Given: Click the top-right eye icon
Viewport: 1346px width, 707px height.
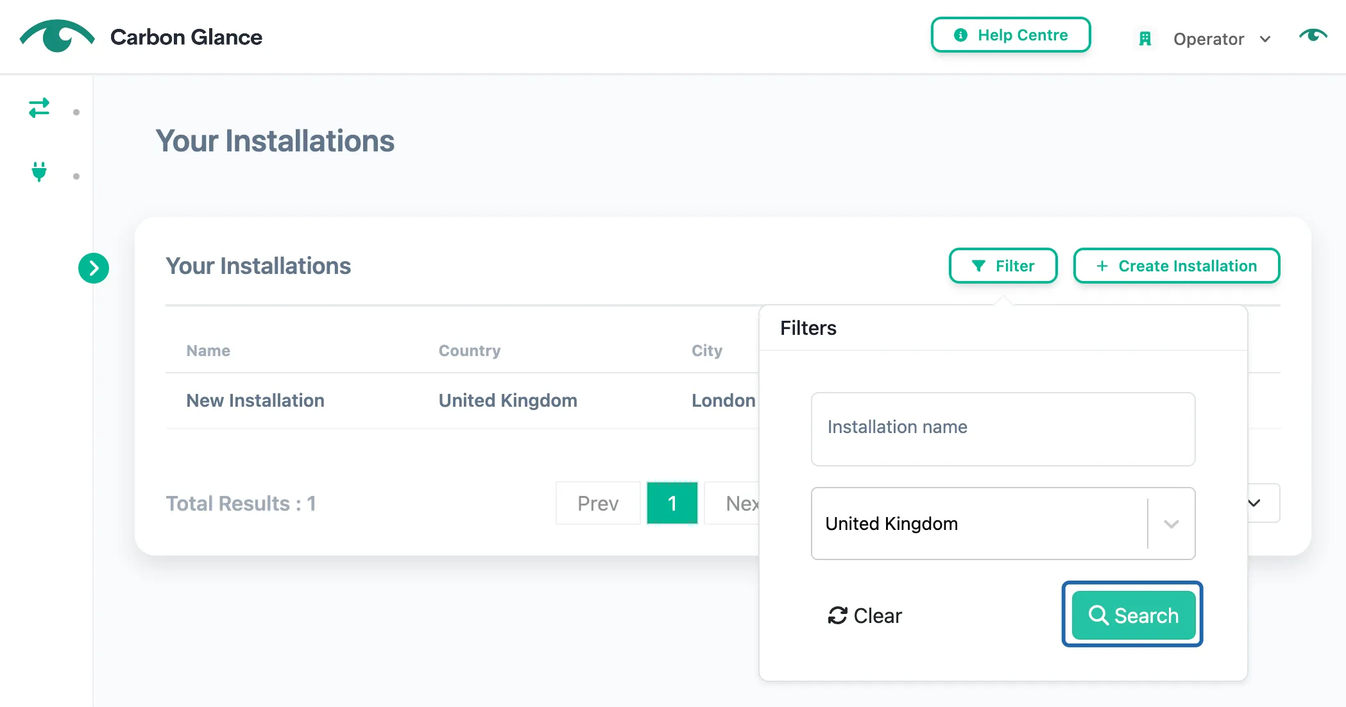Looking at the screenshot, I should [x=1313, y=35].
